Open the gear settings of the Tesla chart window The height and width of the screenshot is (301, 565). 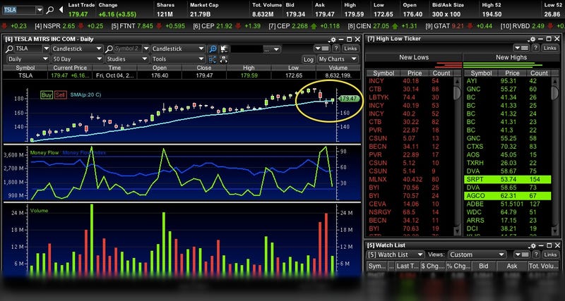pos(333,39)
